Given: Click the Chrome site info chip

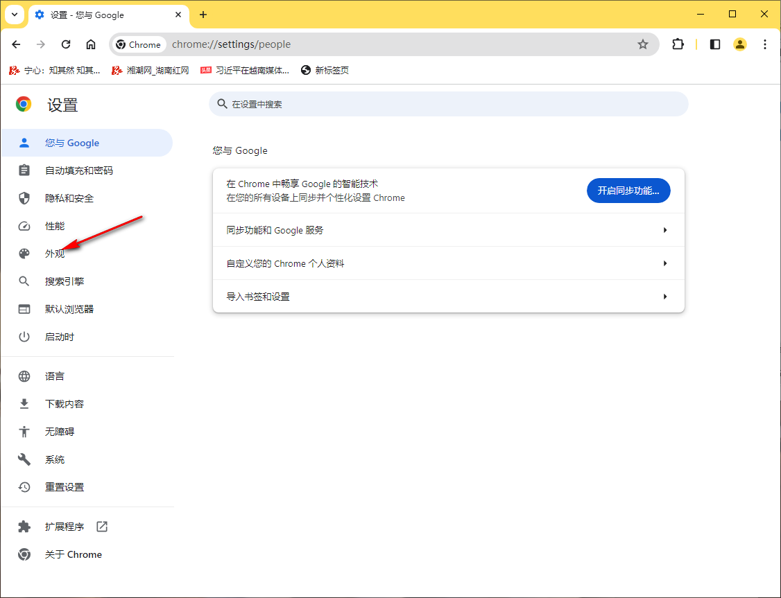Looking at the screenshot, I should point(139,44).
